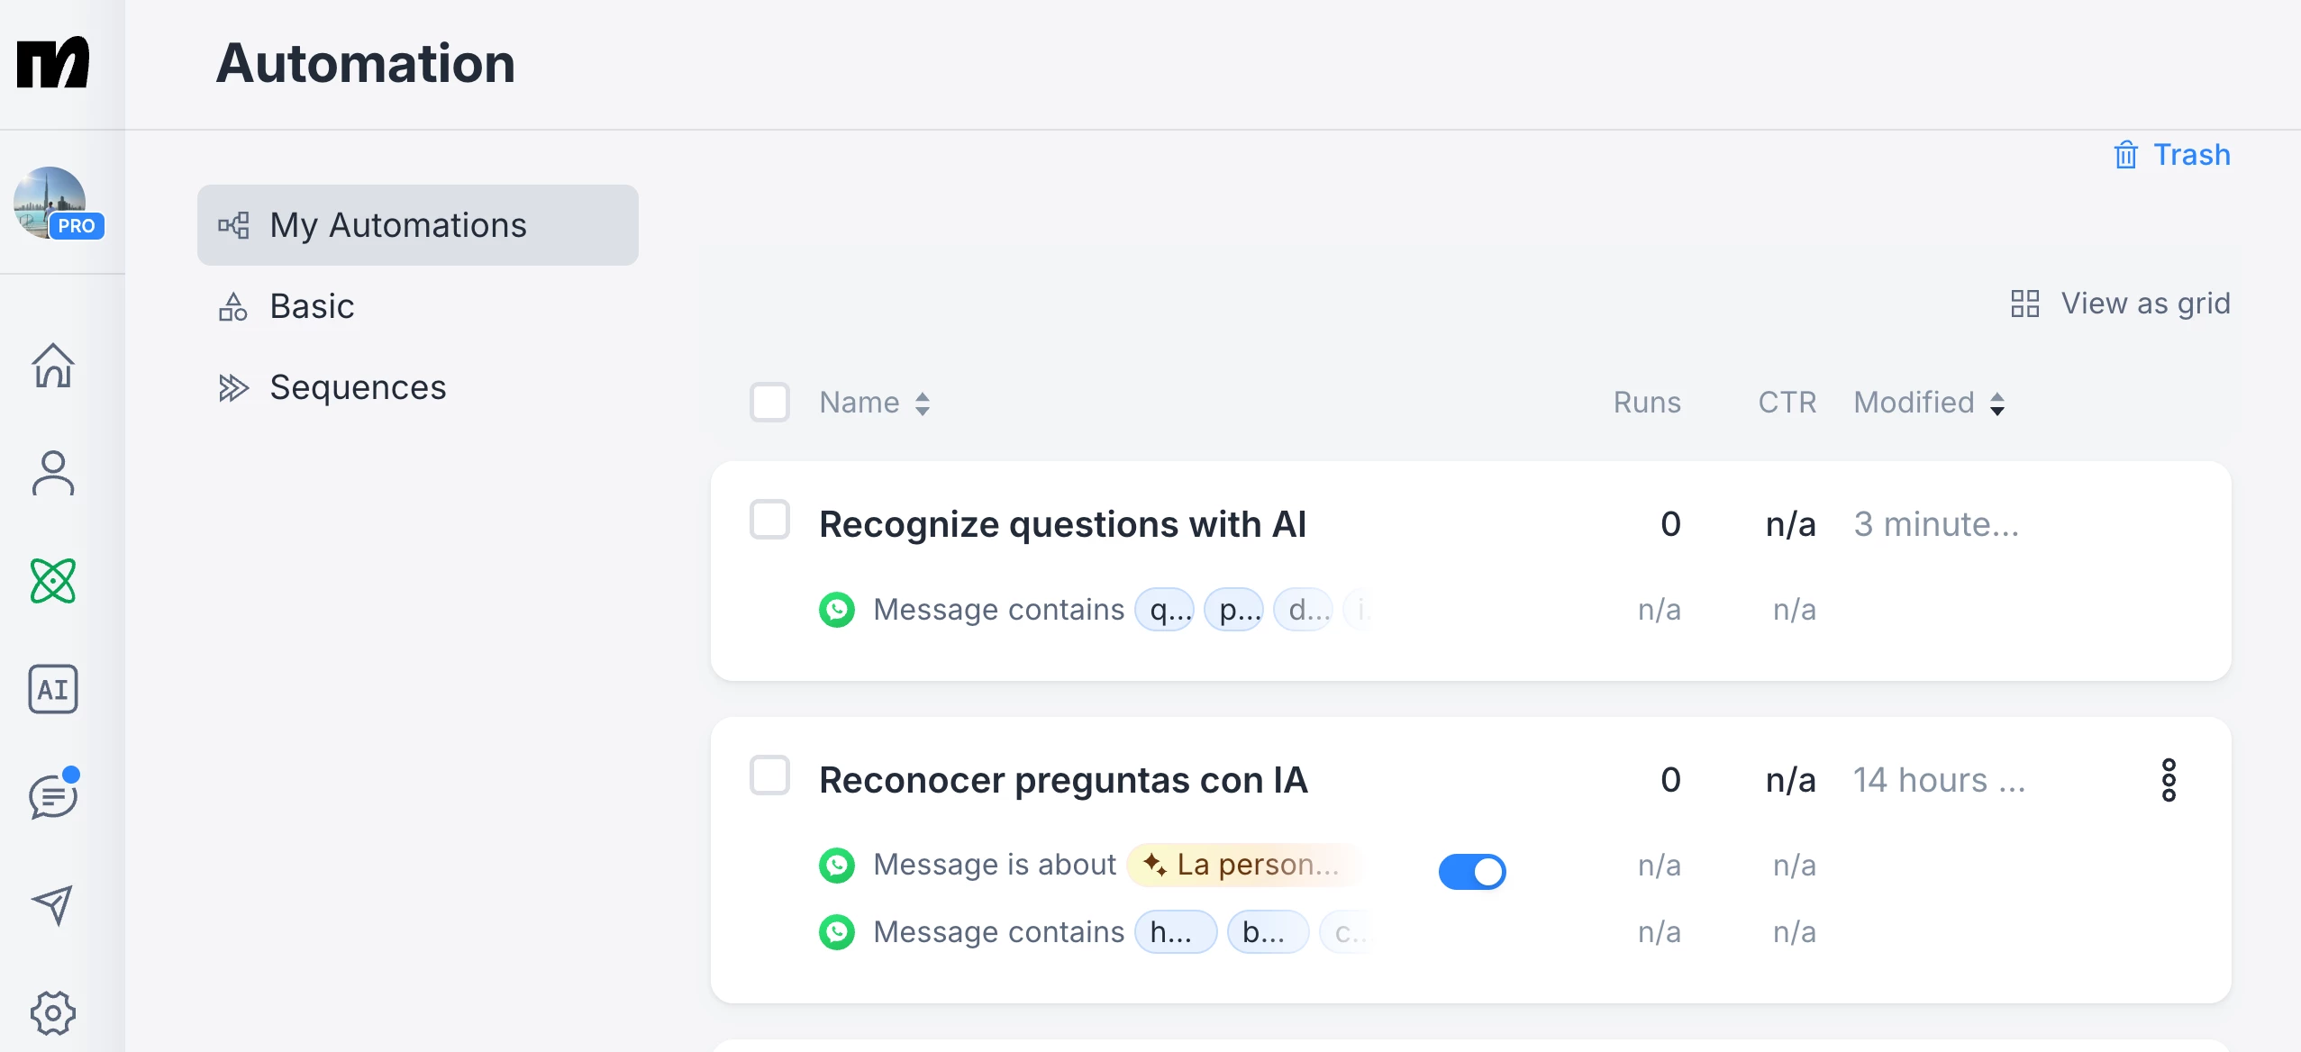Click the Manychat logo
Image resolution: width=2301 pixels, height=1052 pixels.
(53, 63)
